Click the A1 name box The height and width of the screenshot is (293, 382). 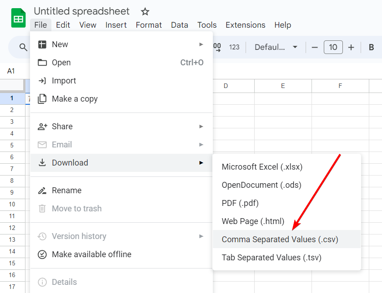(11, 71)
